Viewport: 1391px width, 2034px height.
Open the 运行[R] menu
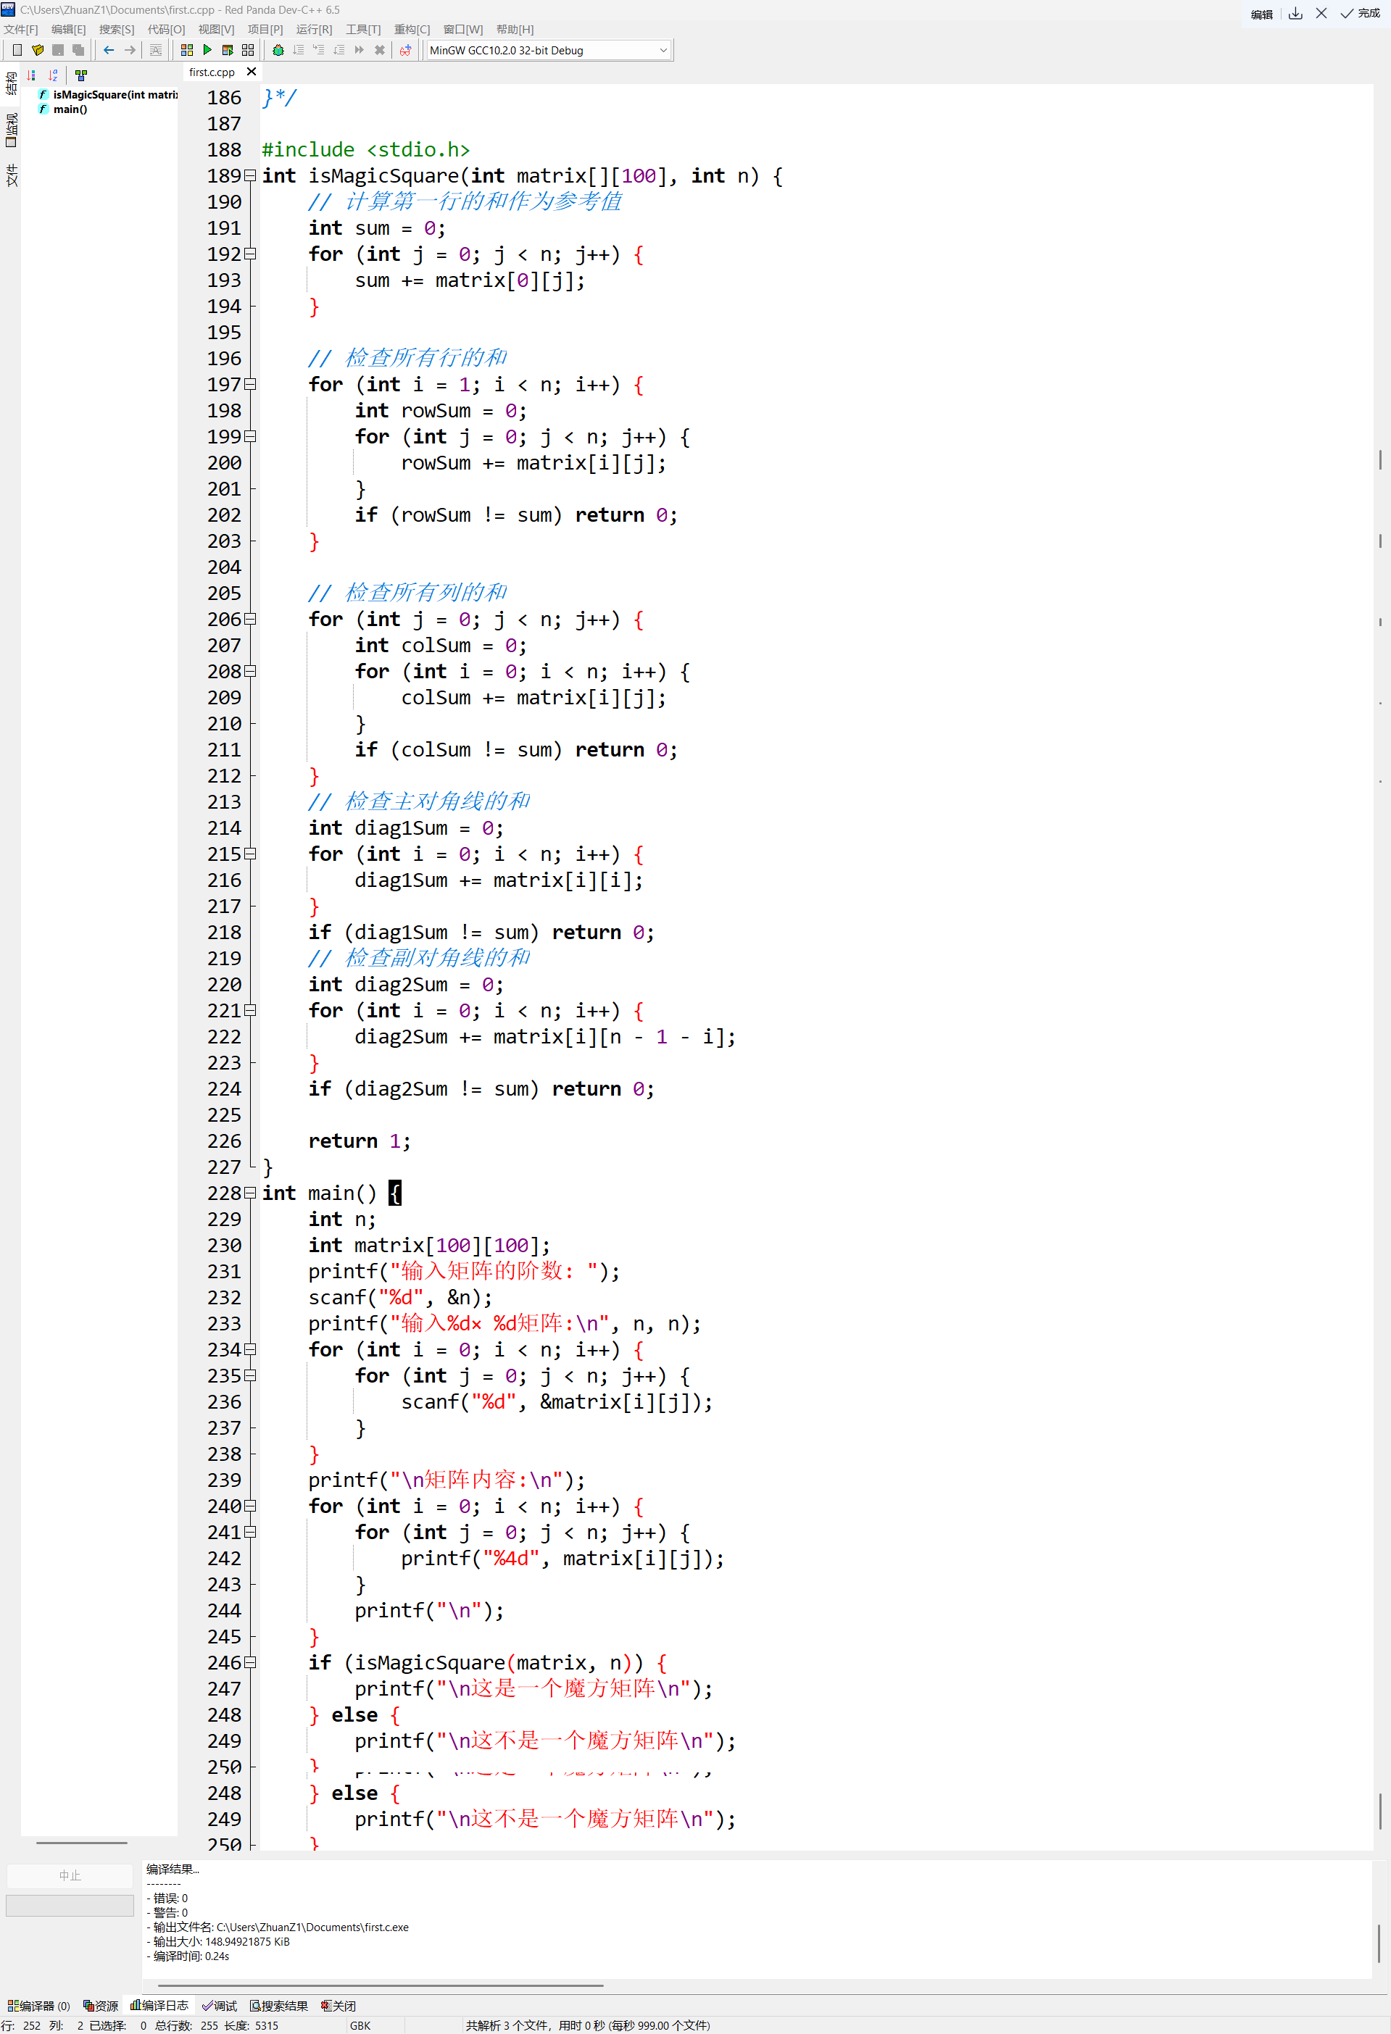point(315,29)
